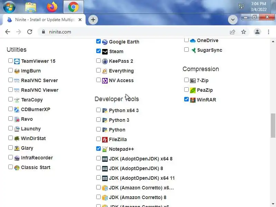
Task: Open File Explorer from the taskbar
Action: (x=31, y=7)
